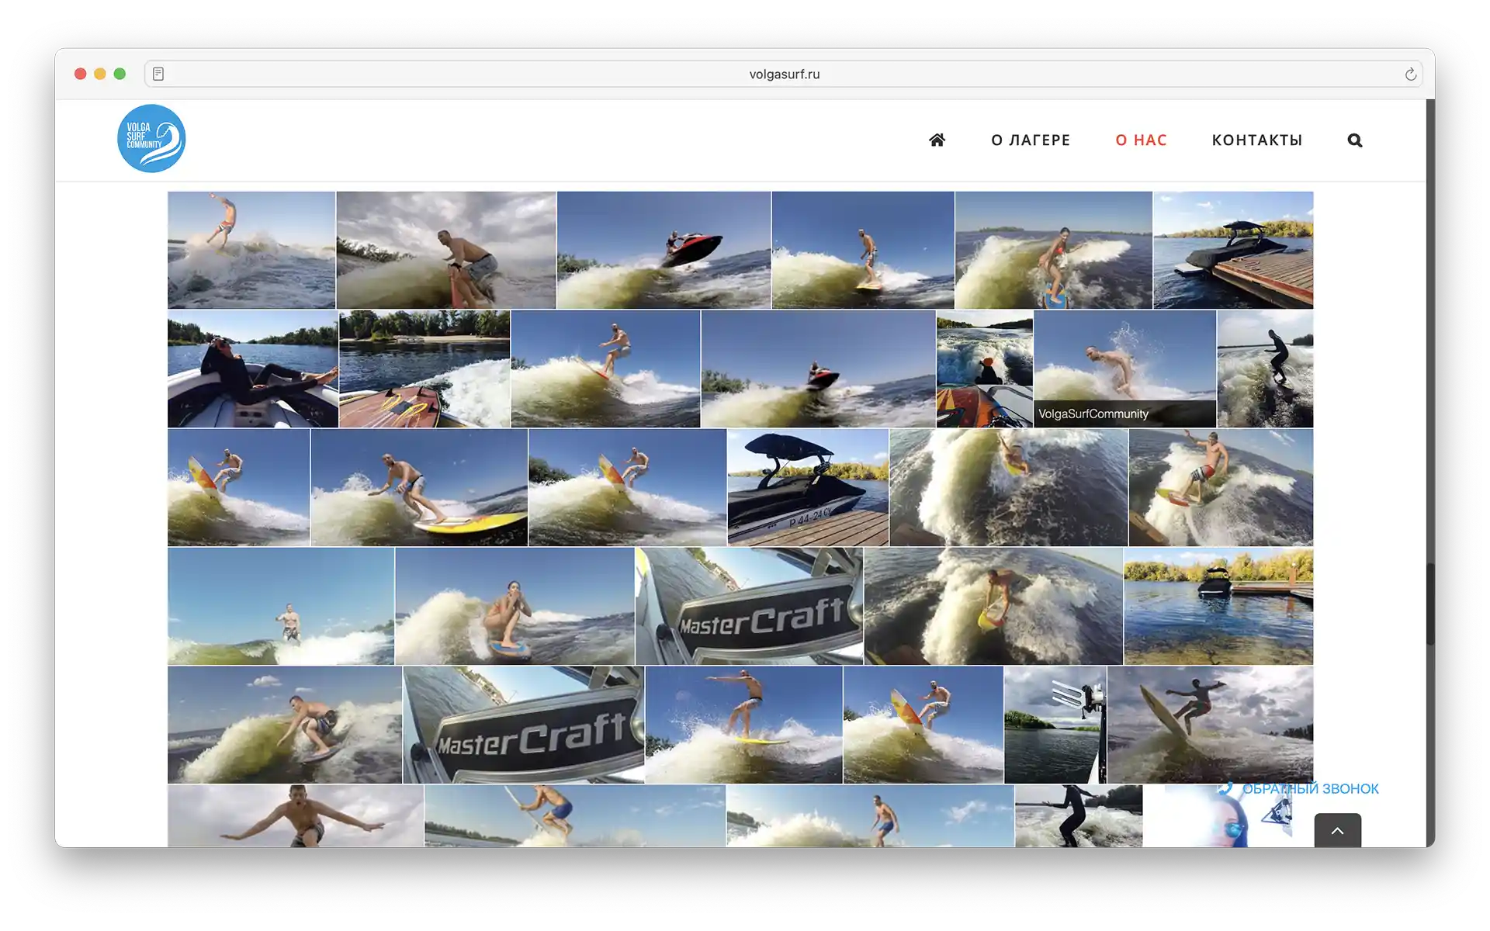Focus the volgasurf.ru address bar

(784, 74)
